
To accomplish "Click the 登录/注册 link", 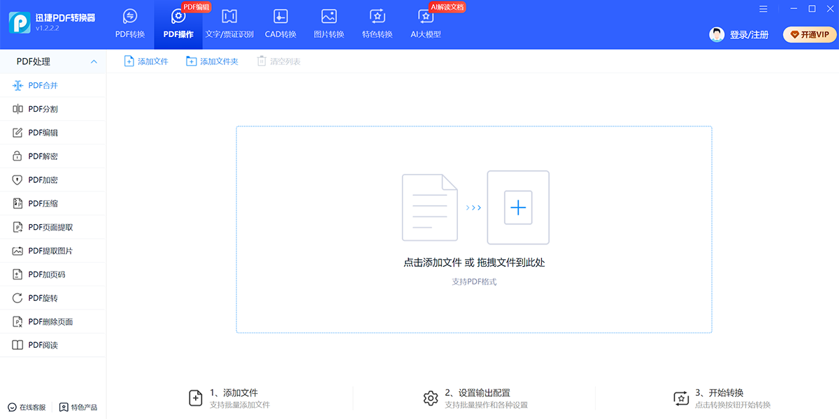I will click(749, 35).
